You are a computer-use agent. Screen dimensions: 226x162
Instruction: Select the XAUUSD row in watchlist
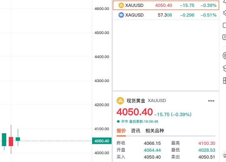click(166, 5)
